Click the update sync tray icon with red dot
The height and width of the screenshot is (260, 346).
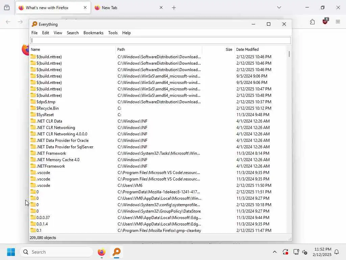(x=285, y=252)
